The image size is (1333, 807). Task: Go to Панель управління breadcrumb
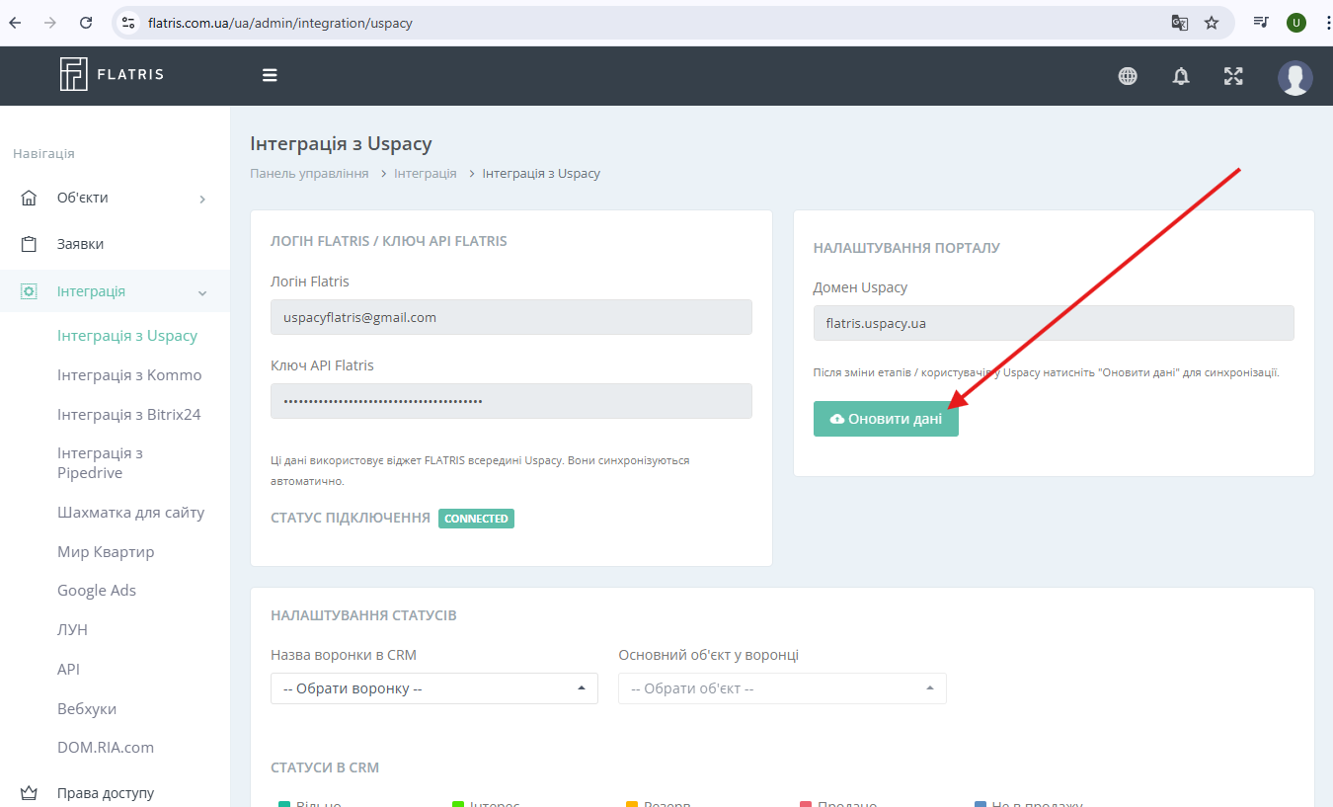point(309,174)
